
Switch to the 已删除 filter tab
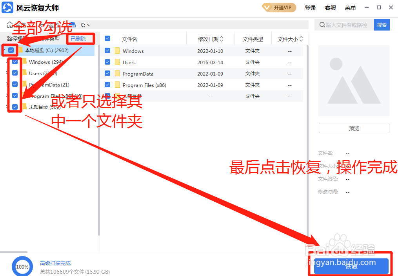pyautogui.click(x=81, y=38)
